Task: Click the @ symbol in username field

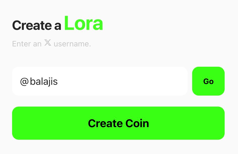Action: pos(24,82)
